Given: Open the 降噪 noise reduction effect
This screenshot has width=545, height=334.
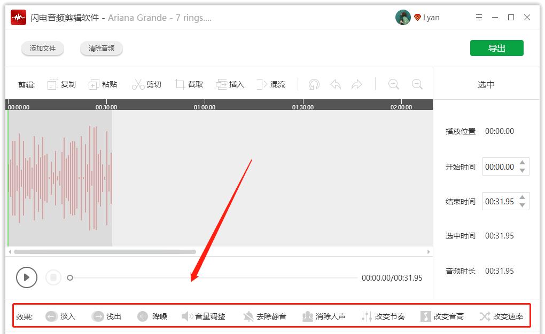Looking at the screenshot, I should pos(152,316).
